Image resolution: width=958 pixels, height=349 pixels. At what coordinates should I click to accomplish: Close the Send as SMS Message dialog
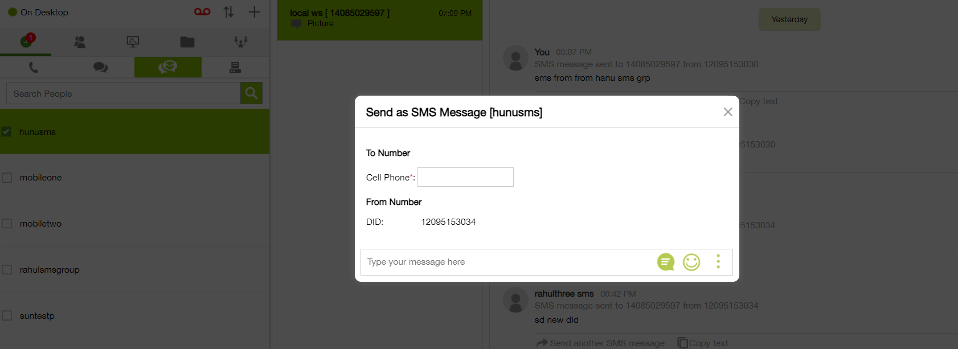(728, 112)
